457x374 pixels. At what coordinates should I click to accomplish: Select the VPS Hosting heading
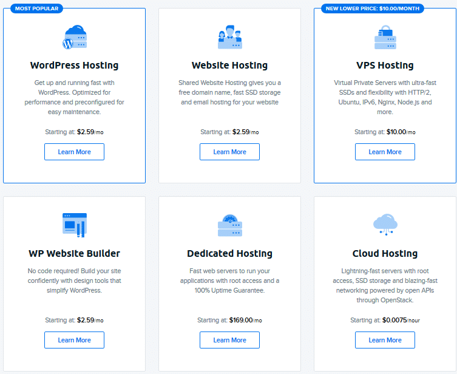coord(385,66)
